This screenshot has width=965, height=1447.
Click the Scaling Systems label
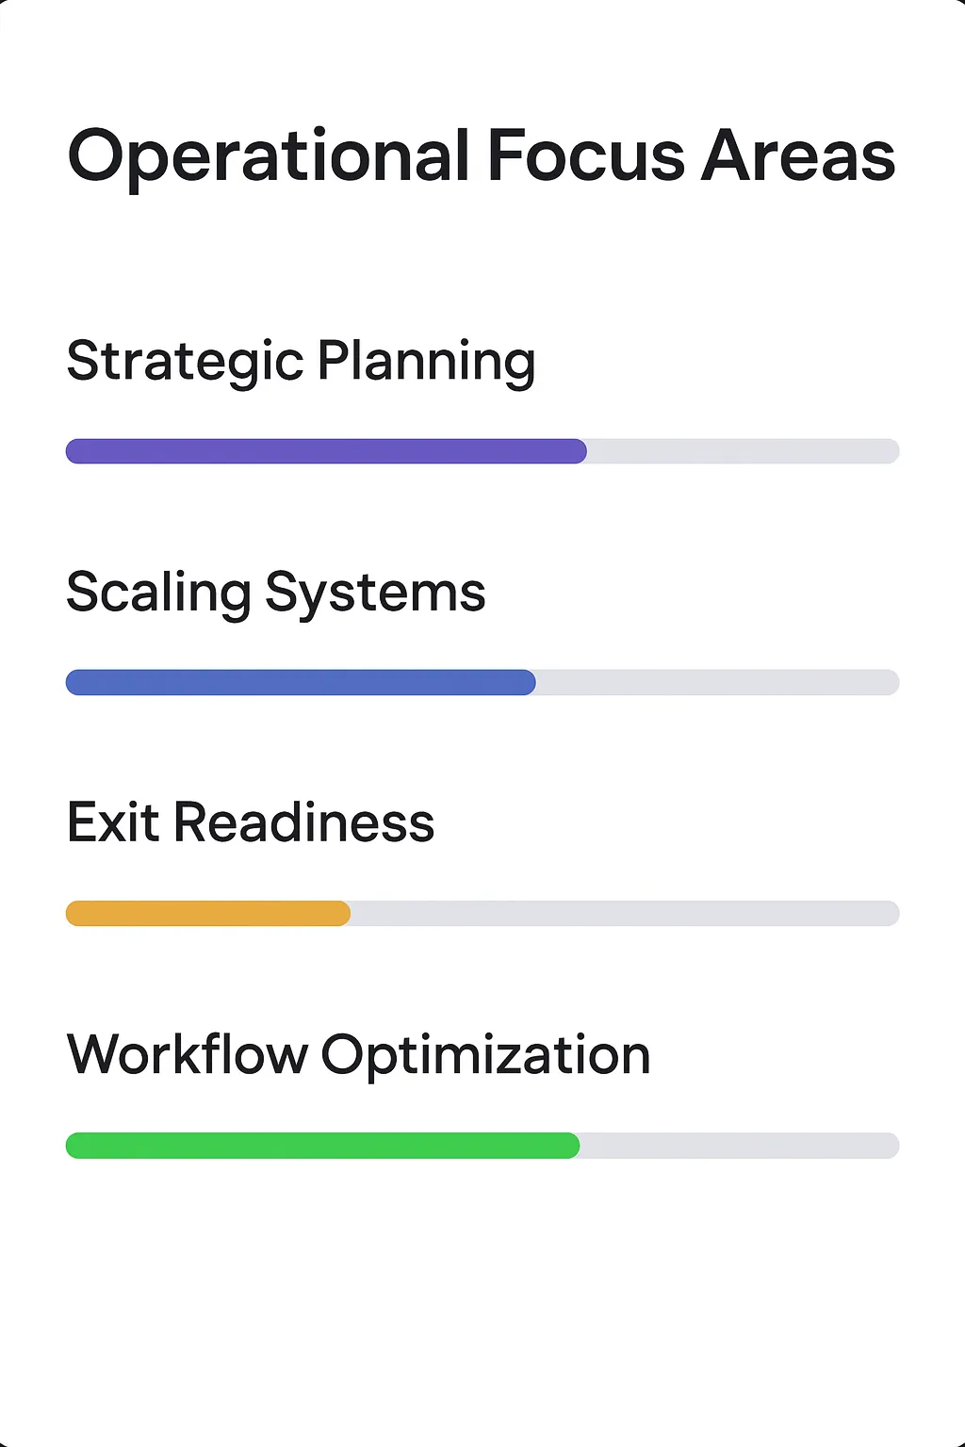click(276, 593)
